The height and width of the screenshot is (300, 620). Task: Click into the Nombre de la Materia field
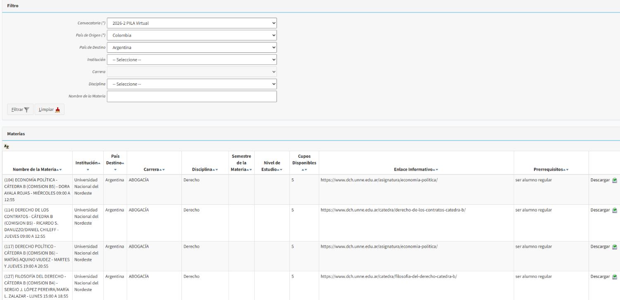192,96
